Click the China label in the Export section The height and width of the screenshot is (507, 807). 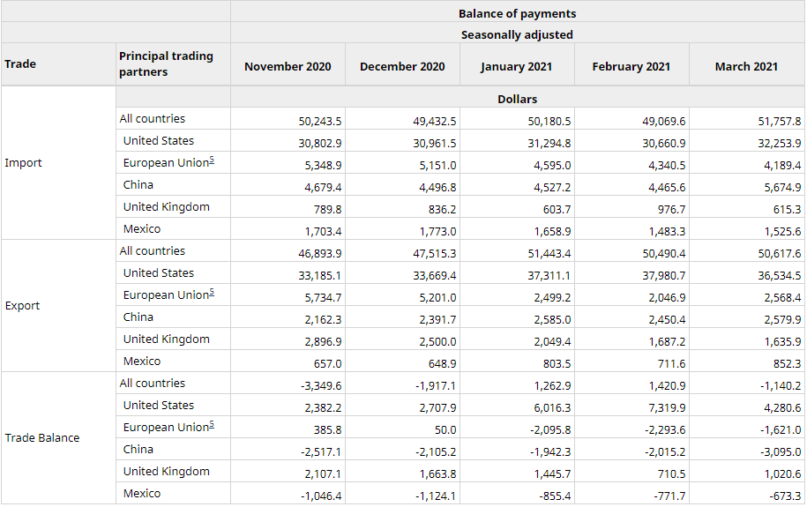pos(138,317)
